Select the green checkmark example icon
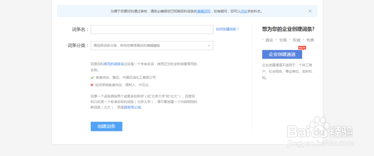The image size is (374, 156). (92, 77)
